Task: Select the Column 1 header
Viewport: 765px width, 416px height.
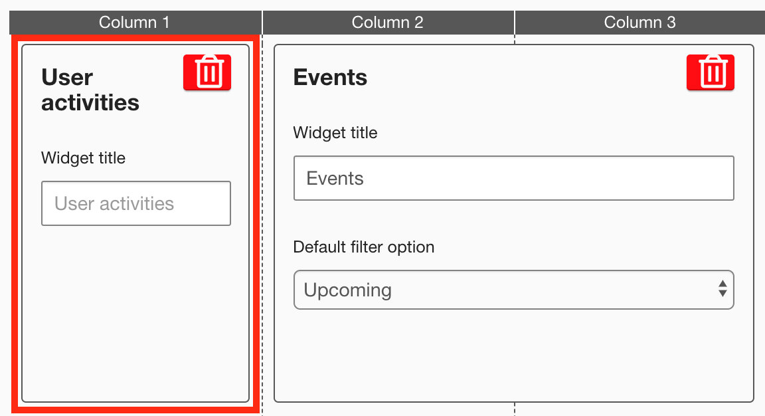Action: [x=135, y=23]
